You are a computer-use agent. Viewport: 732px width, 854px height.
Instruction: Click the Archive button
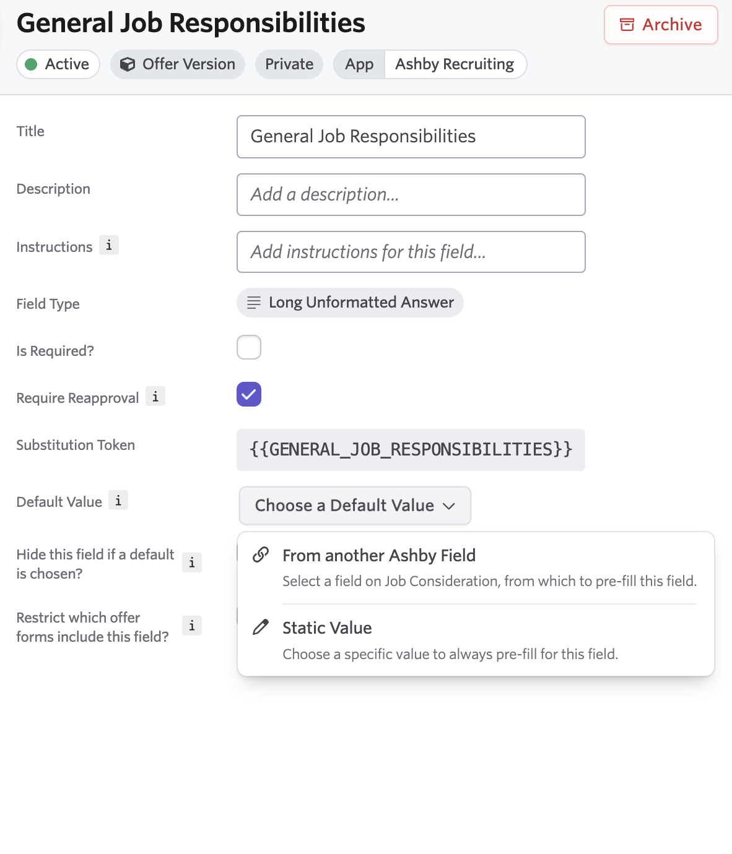point(661,25)
